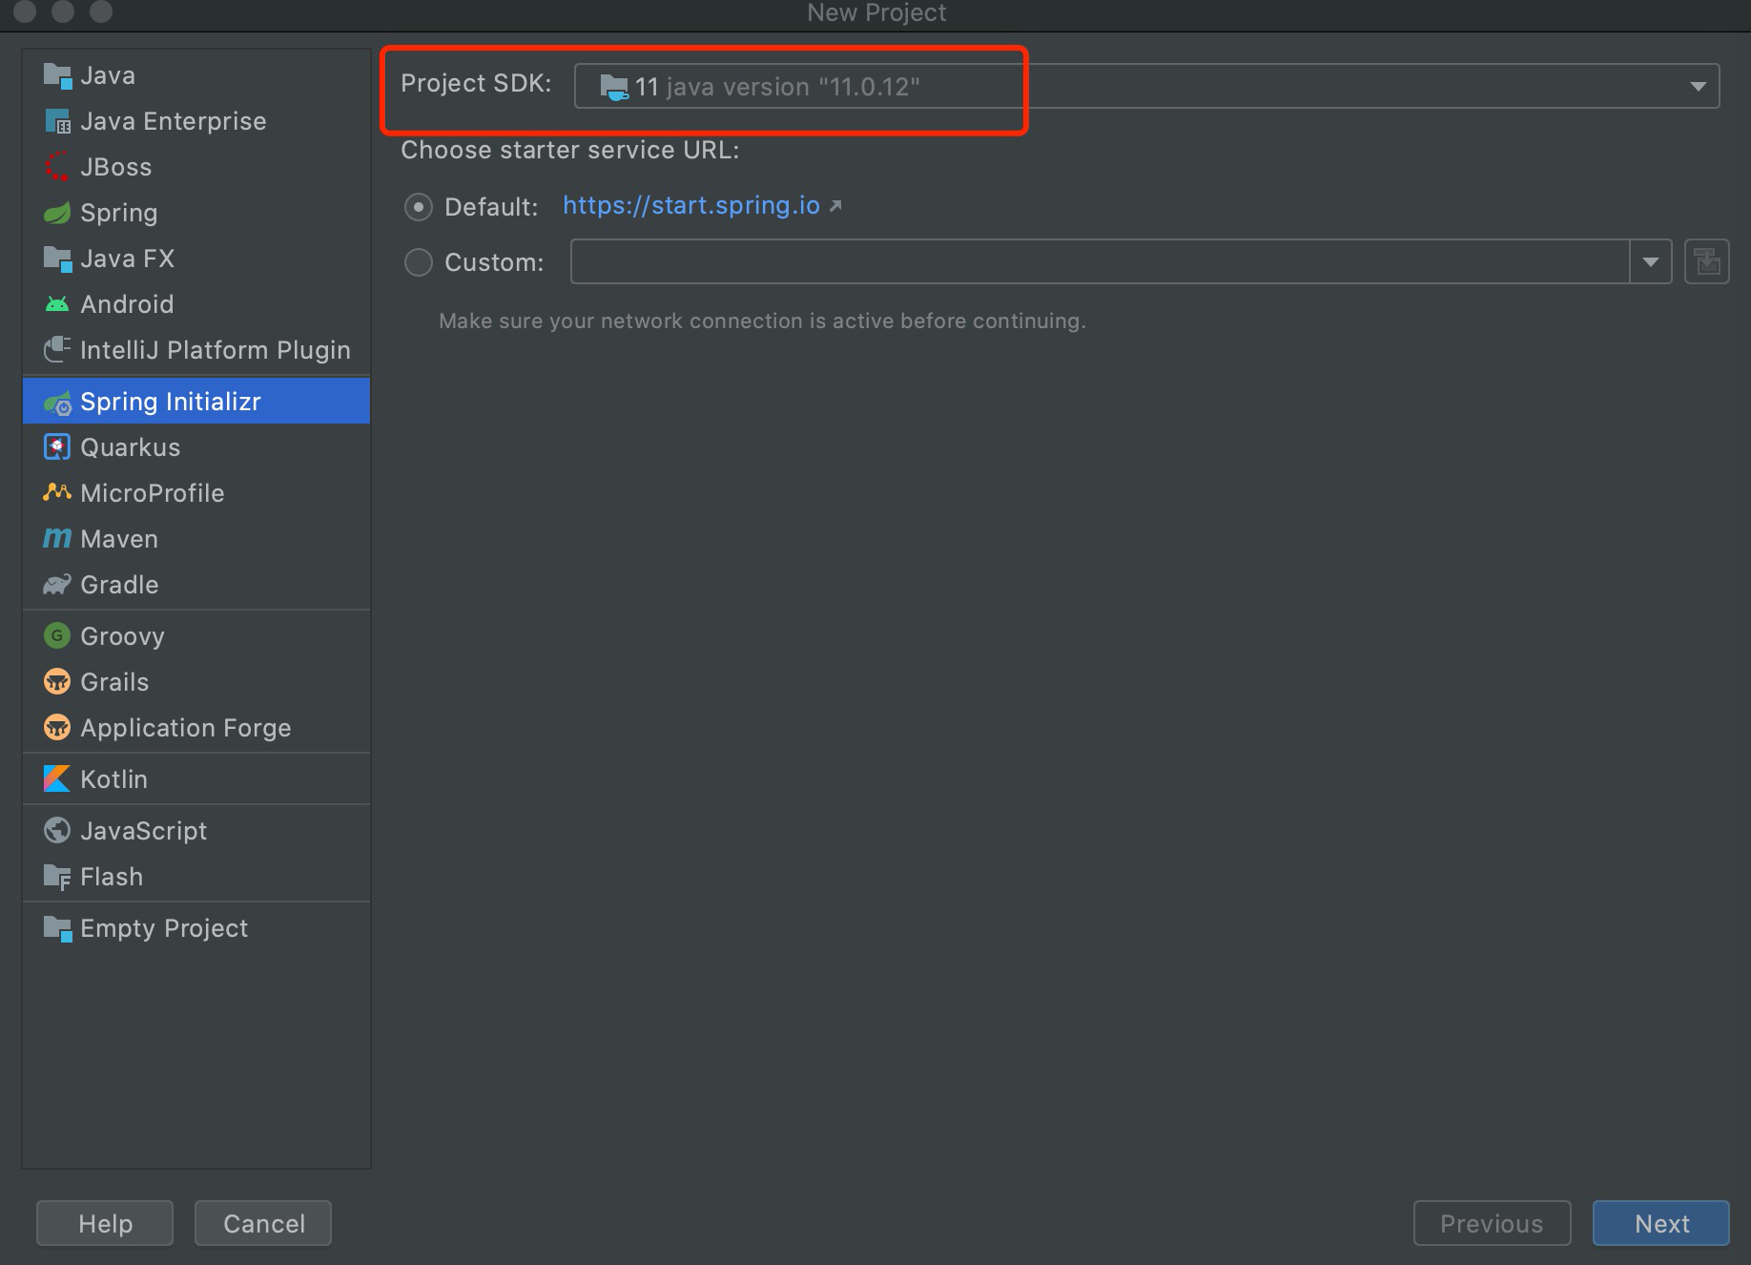Select the Android list entry
This screenshot has width=1751, height=1265.
click(196, 304)
